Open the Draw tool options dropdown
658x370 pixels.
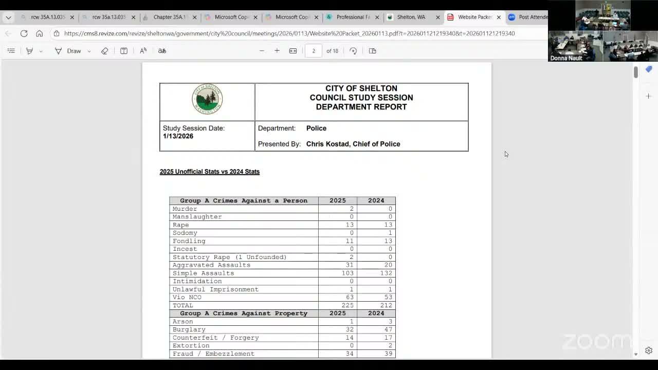tap(89, 51)
